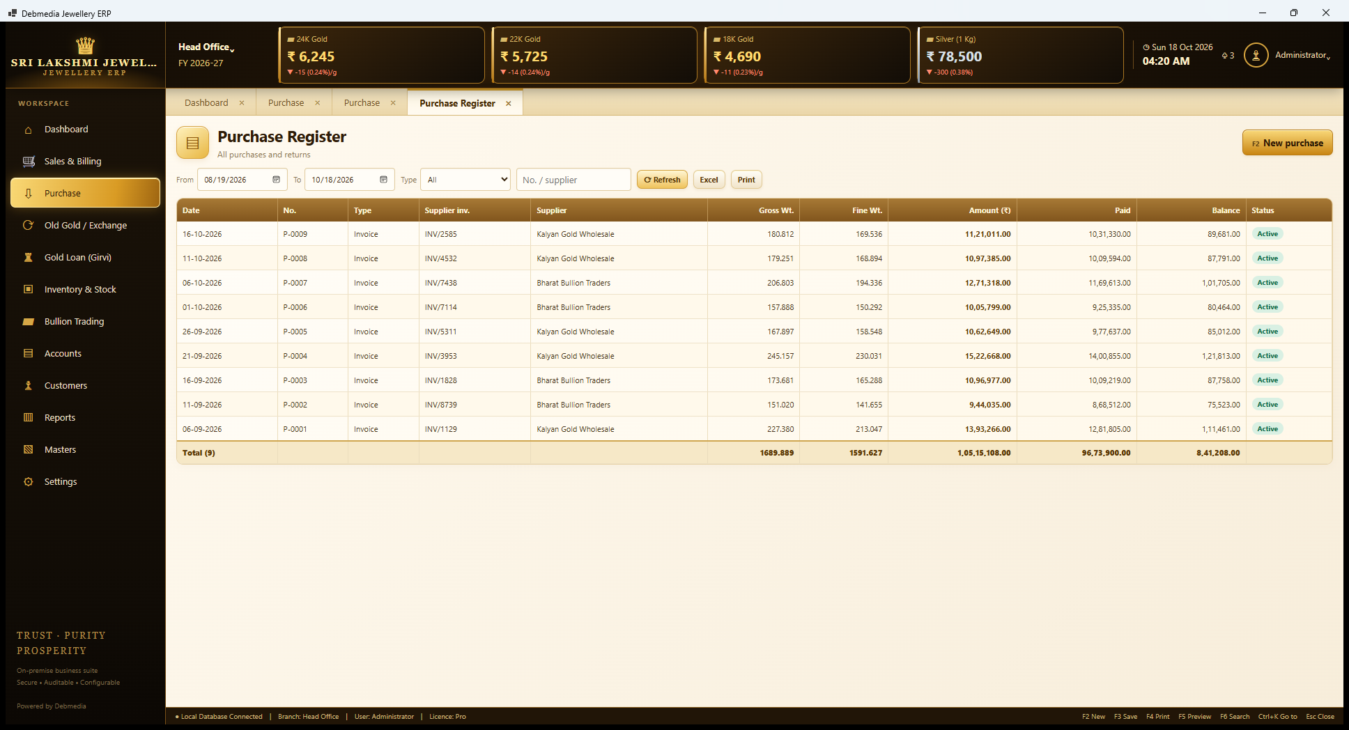The height and width of the screenshot is (730, 1349).
Task: Click the Refresh button
Action: 662,180
